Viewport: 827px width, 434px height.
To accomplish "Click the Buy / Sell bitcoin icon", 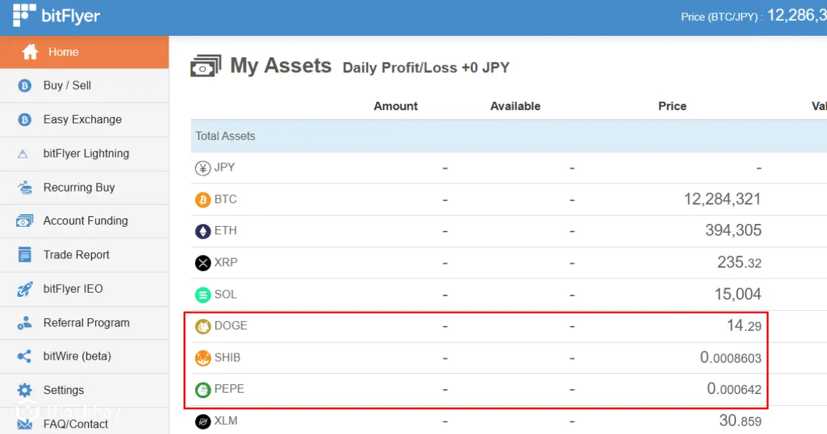I will pos(25,86).
